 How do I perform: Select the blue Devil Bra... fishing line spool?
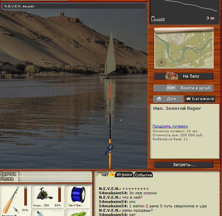coord(78,194)
